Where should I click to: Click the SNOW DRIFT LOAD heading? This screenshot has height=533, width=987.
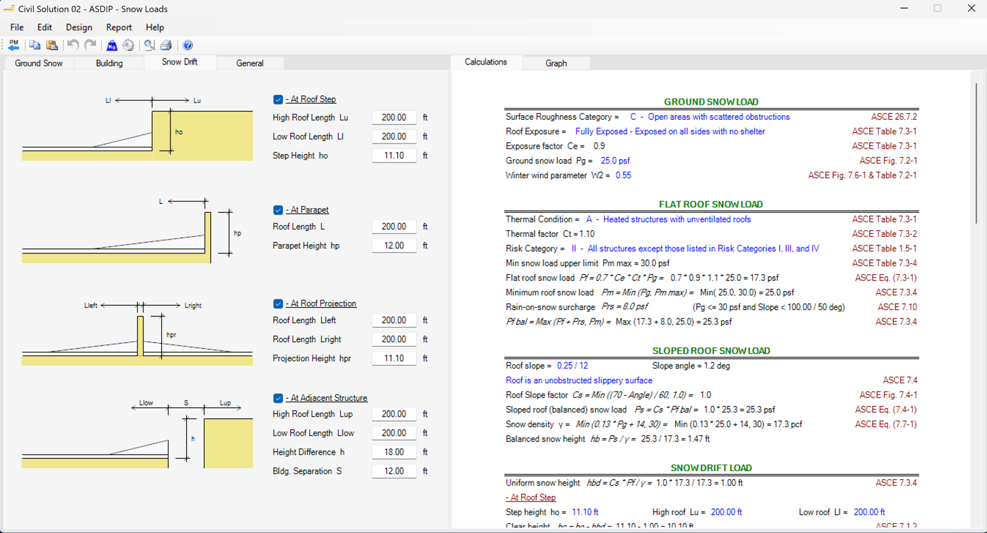click(x=711, y=468)
